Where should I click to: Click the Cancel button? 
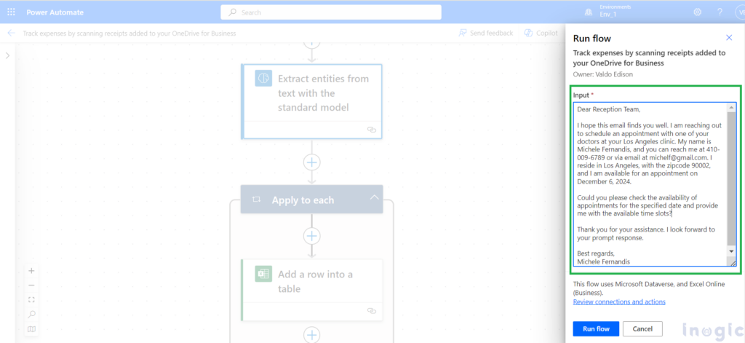click(x=642, y=328)
